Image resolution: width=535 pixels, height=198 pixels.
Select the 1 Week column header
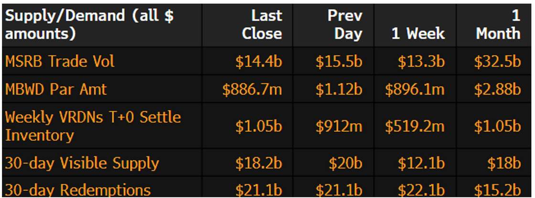click(x=418, y=33)
